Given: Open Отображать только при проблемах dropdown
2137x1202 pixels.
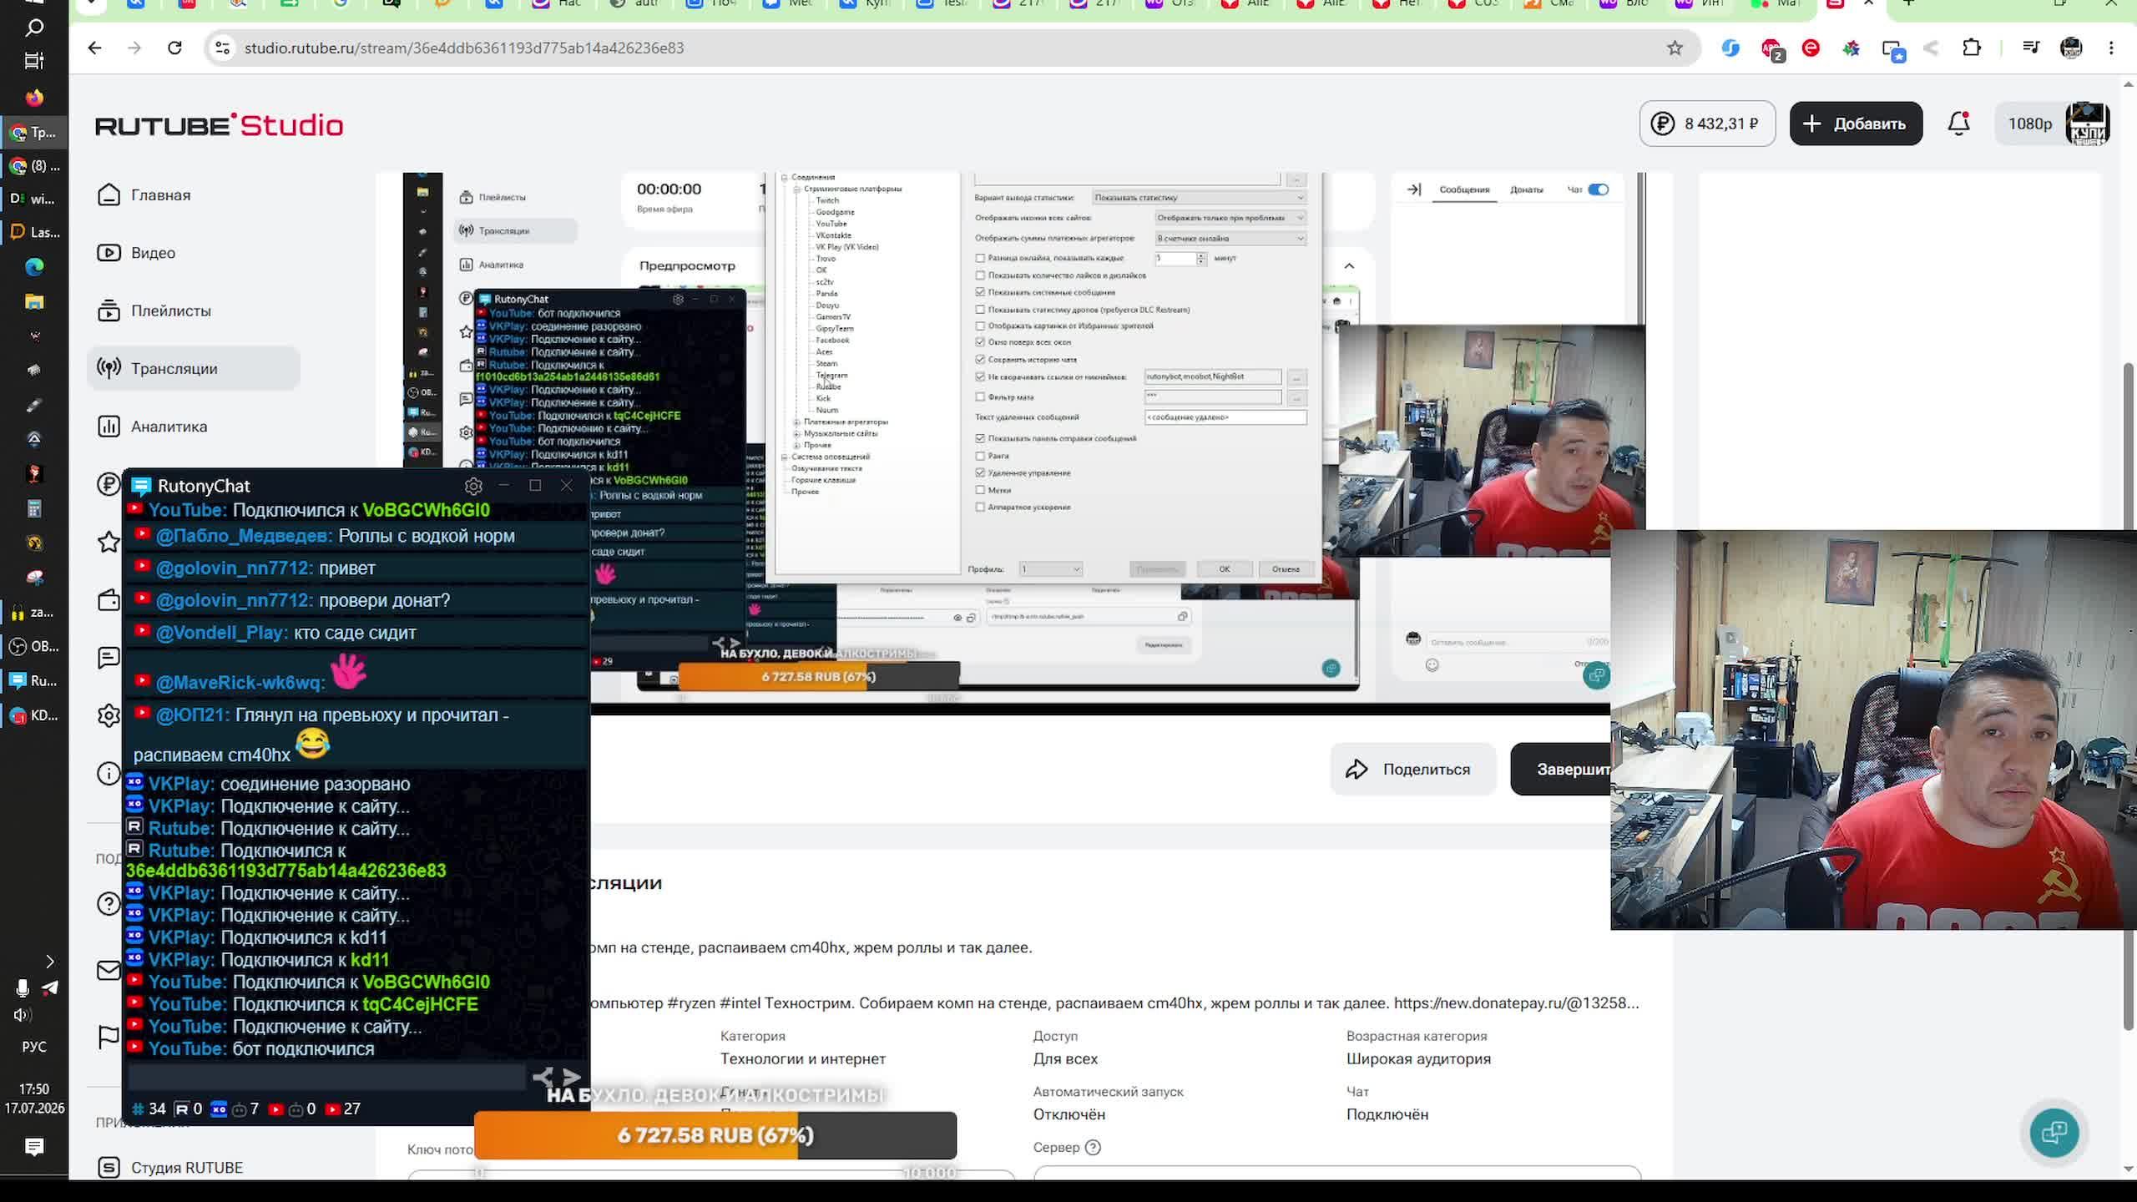Looking at the screenshot, I should click(x=1230, y=217).
